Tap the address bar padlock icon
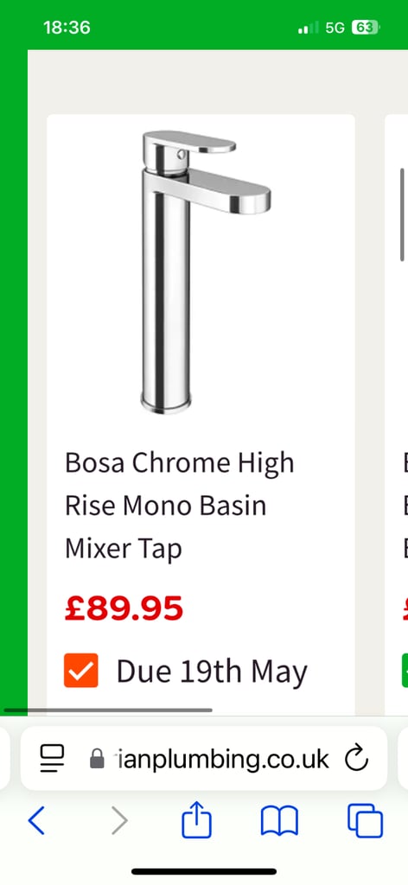408x885 pixels. (97, 759)
